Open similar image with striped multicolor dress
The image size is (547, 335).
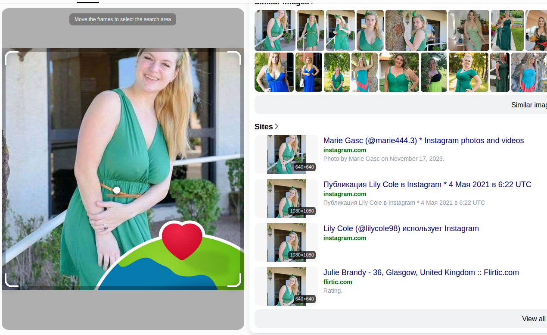364,72
